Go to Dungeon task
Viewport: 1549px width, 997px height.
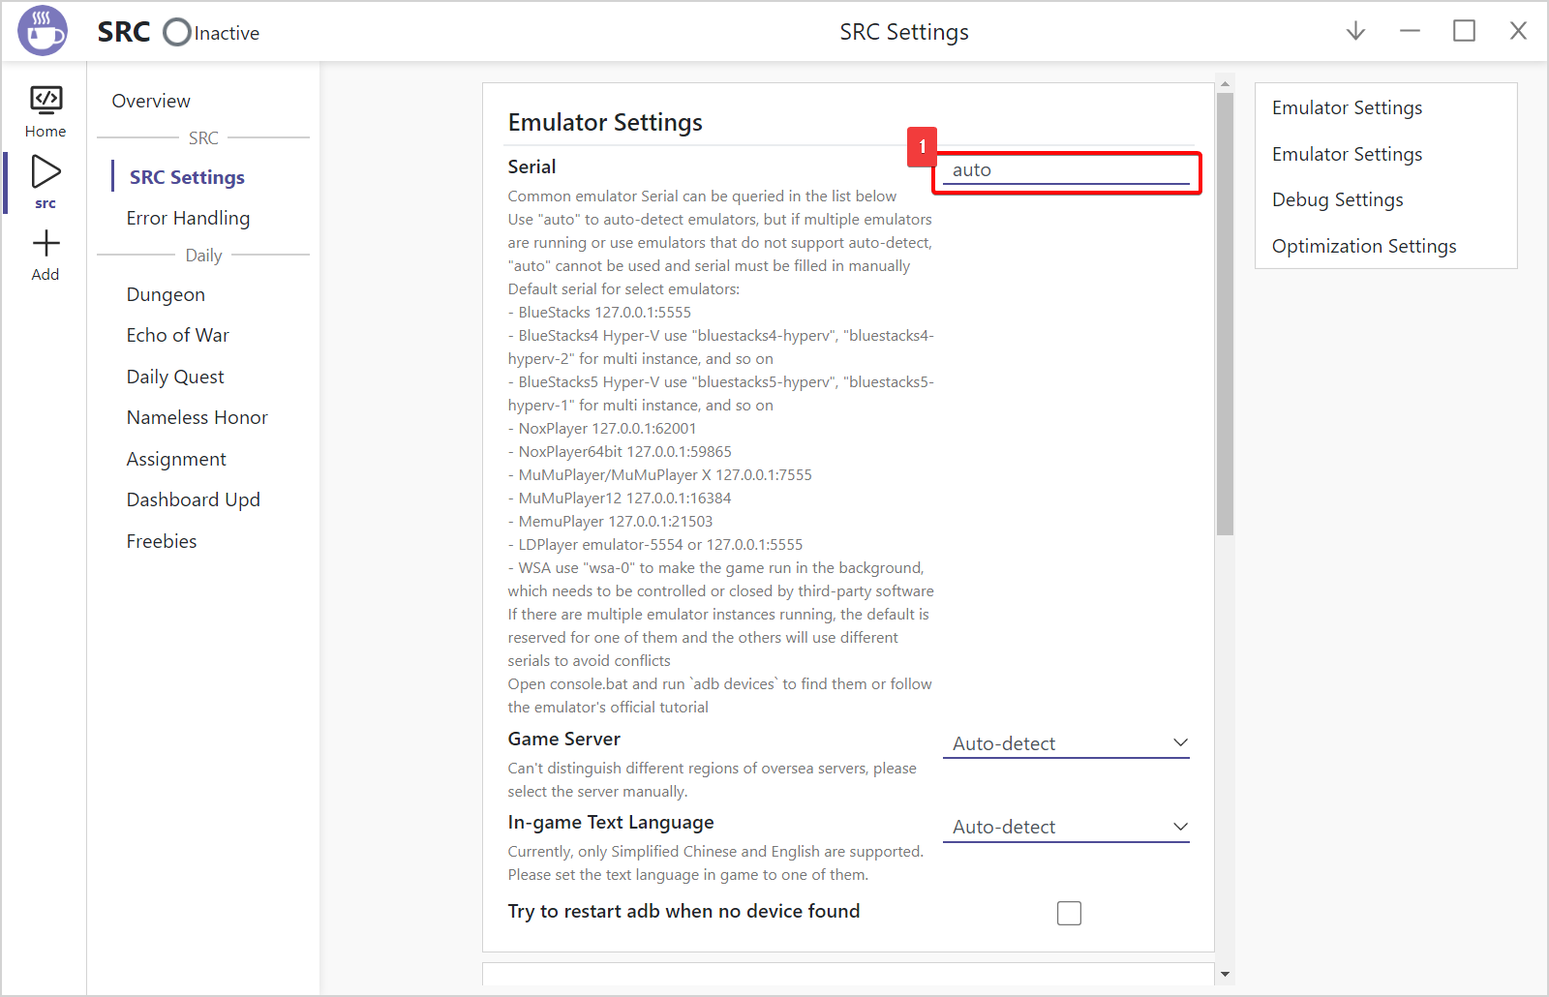(x=166, y=294)
